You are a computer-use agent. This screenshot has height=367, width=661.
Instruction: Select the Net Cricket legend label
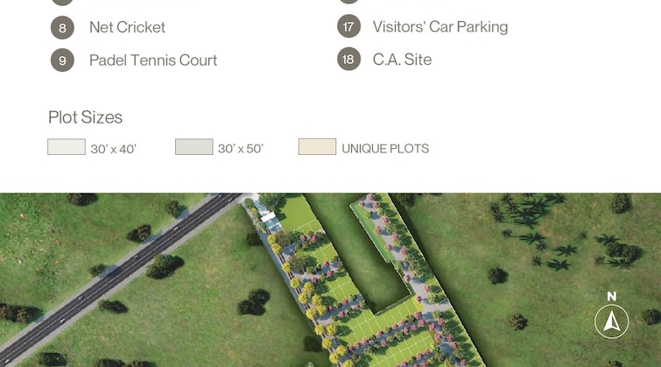click(x=127, y=27)
